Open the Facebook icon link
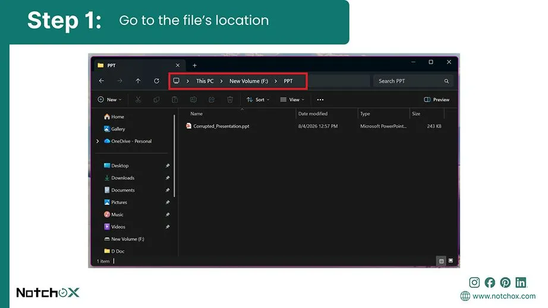 pos(490,282)
